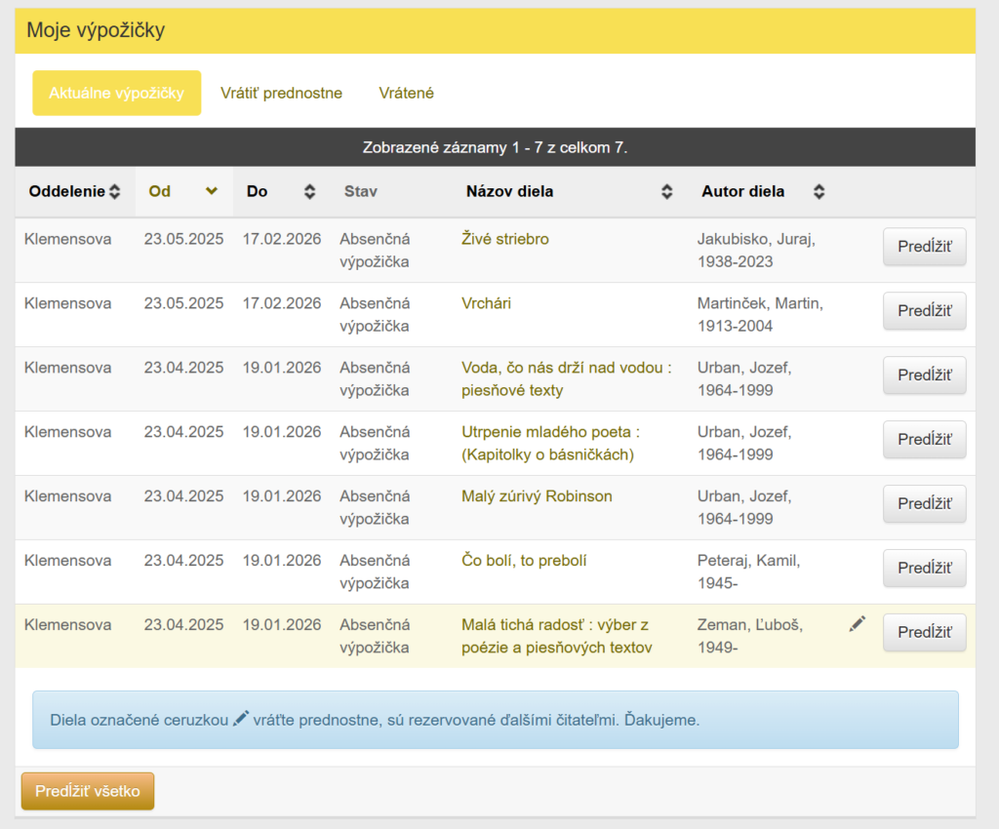This screenshot has height=829, width=999.
Task: Click Zobrazené záznamy 1 - 7 status text
Action: 495,147
